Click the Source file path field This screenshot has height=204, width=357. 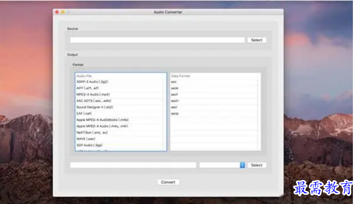157,40
